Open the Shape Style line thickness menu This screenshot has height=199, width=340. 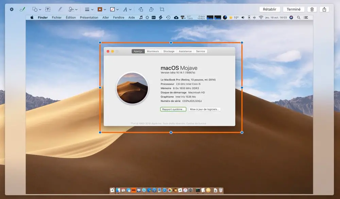[89, 9]
